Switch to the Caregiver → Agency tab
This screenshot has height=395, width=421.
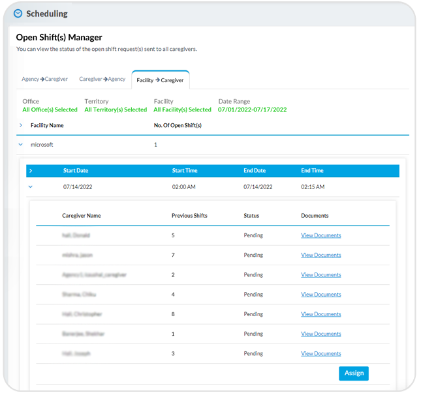coord(102,79)
